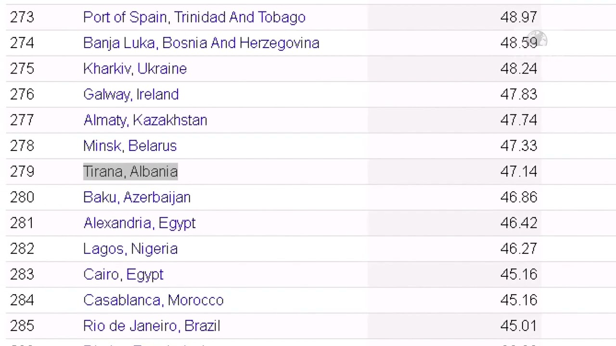Click the 47.14 index value for Tirana
This screenshot has height=346, width=616.
coord(518,172)
